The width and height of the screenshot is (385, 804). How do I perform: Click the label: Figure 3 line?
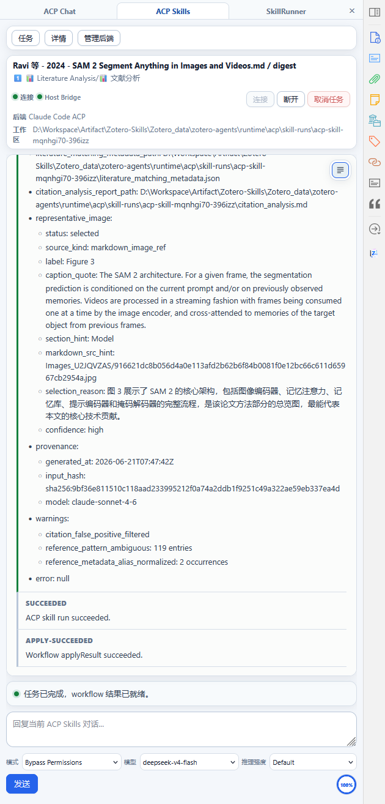tap(70, 262)
